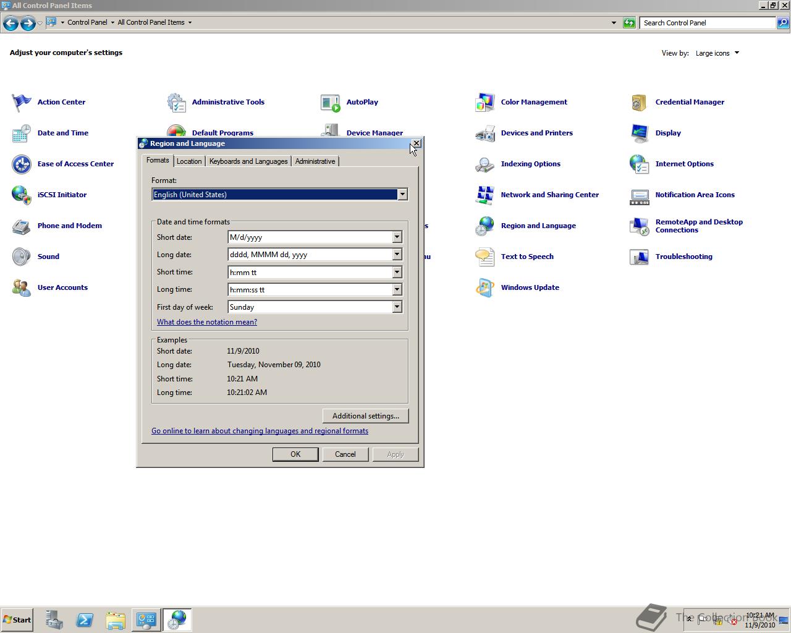Image resolution: width=791 pixels, height=633 pixels.
Task: Open the Administrative Tools icon
Action: point(176,102)
